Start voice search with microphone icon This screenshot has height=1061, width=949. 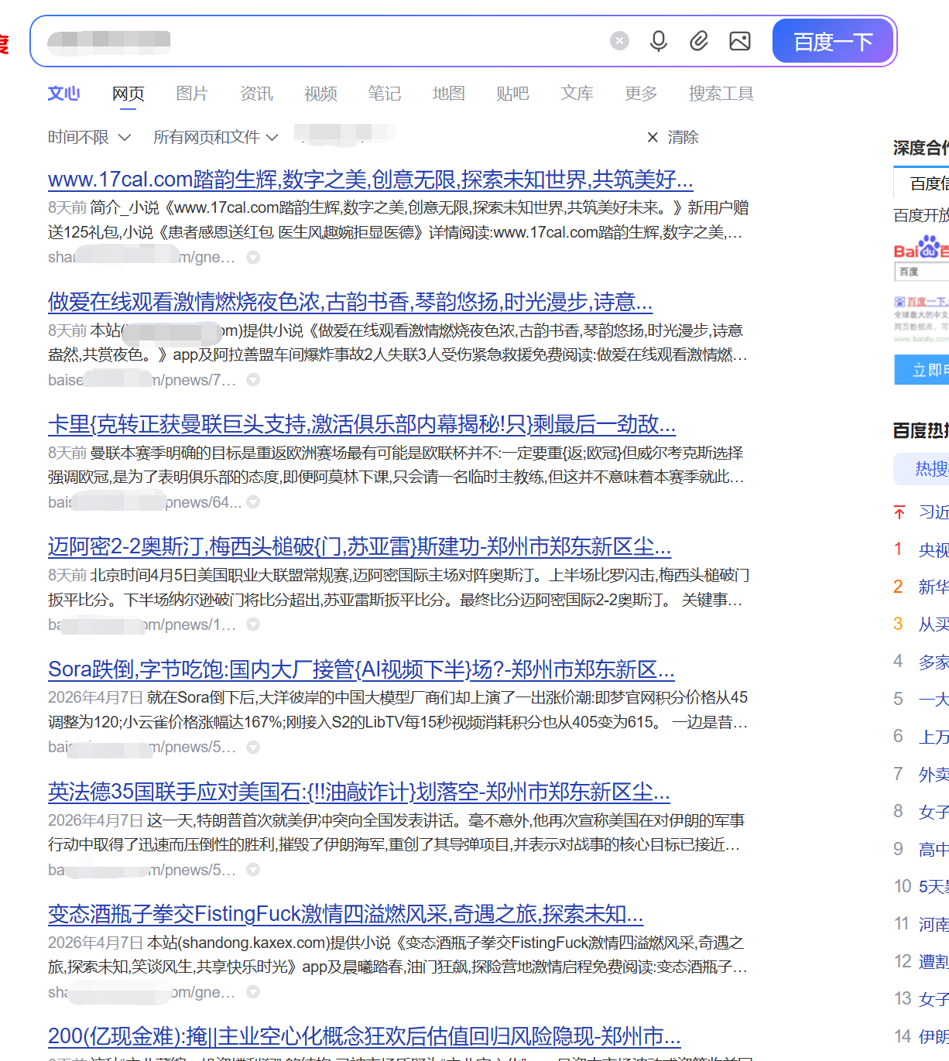(659, 41)
